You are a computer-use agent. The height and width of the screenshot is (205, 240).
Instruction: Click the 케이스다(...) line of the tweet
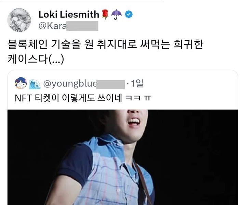point(36,59)
